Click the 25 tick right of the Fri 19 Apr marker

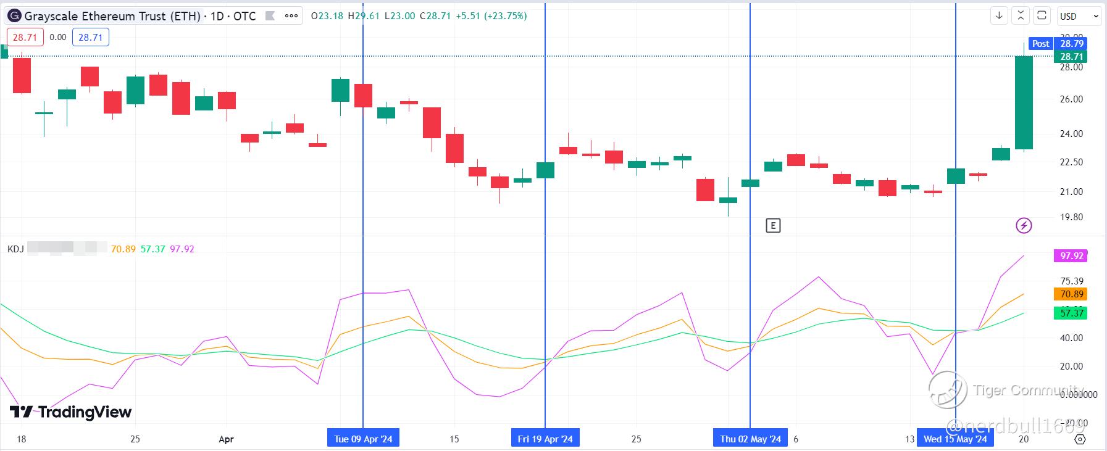tap(637, 439)
